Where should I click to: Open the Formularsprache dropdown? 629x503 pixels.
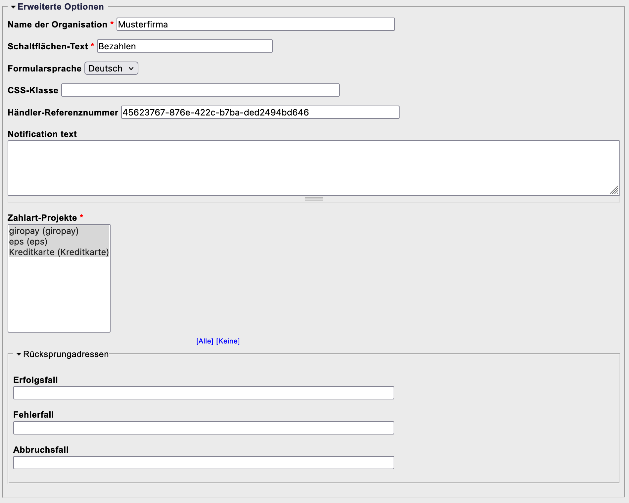(x=111, y=69)
